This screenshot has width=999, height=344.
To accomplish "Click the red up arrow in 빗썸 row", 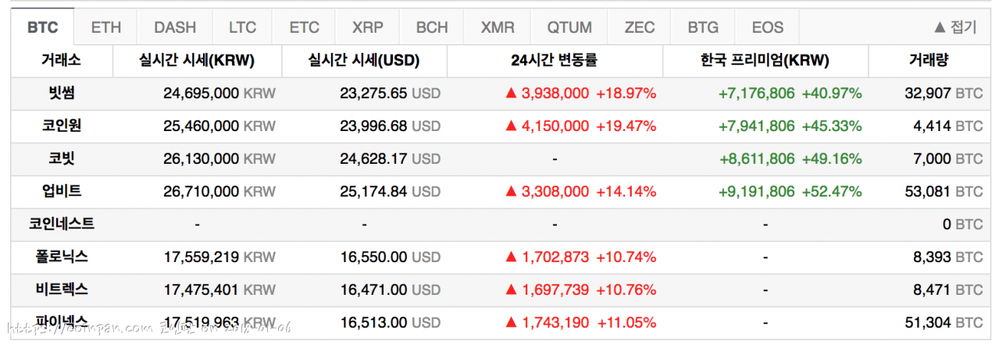I will (511, 94).
